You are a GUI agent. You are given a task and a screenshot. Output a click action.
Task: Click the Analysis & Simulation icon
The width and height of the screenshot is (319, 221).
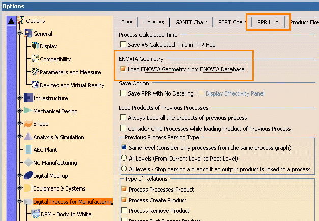[28, 137]
